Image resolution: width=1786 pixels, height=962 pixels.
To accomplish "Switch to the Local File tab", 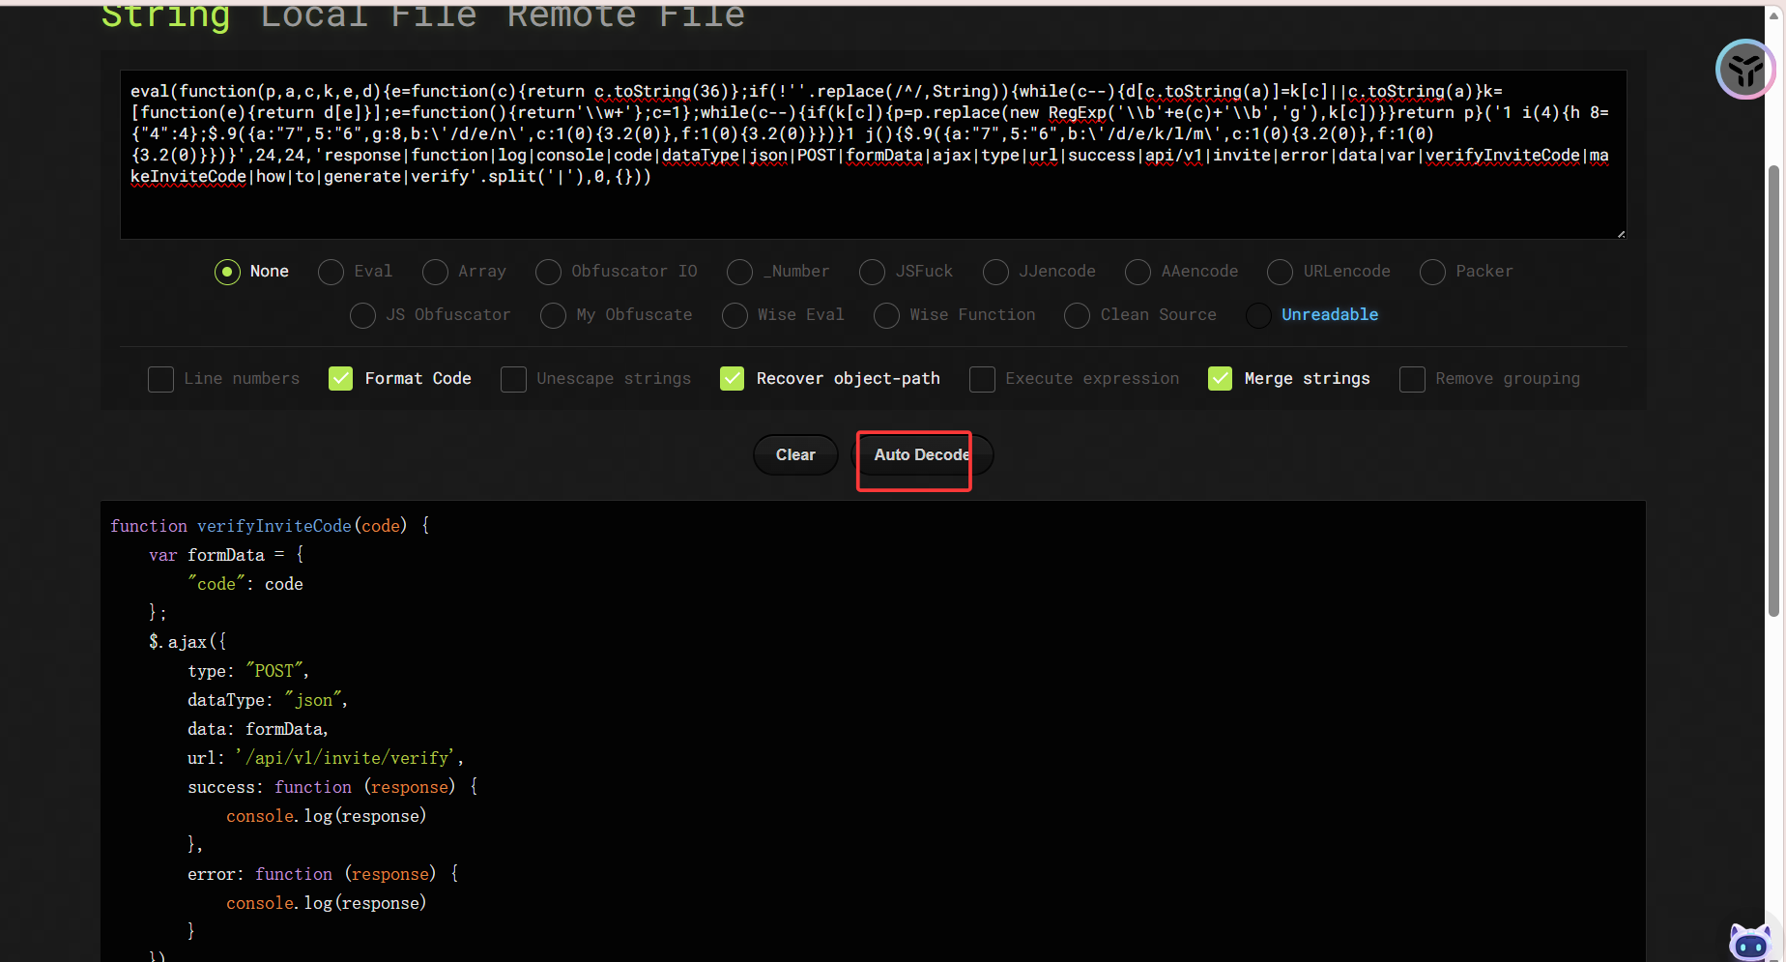I will pyautogui.click(x=368, y=15).
